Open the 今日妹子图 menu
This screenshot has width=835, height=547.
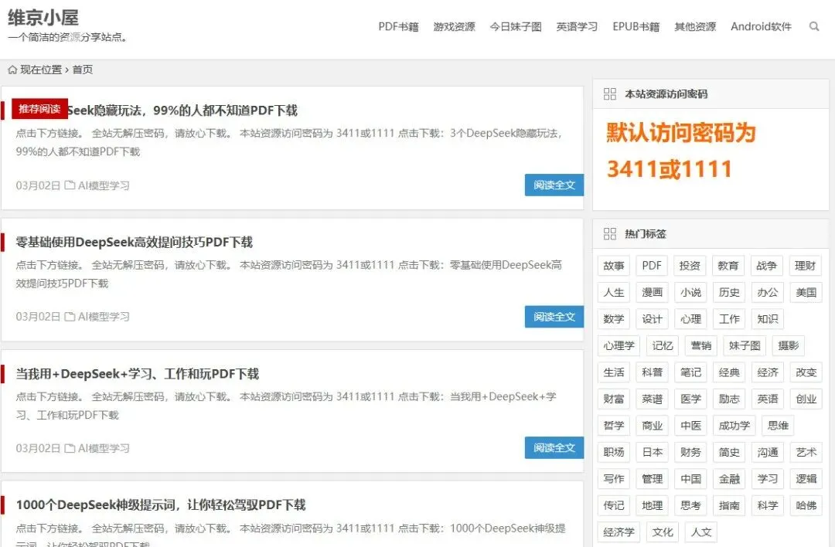(x=516, y=26)
